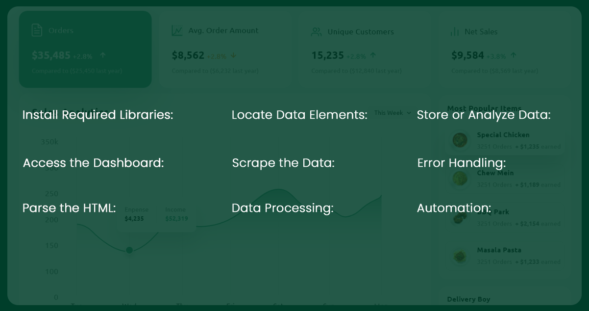Click the Net Sales bar chart icon
Viewport: 589px width, 311px height.
point(455,32)
